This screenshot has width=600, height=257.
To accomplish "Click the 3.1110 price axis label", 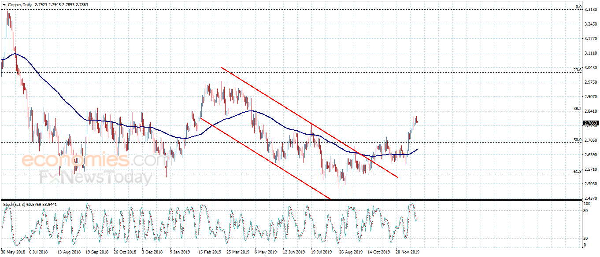I will pos(590,53).
